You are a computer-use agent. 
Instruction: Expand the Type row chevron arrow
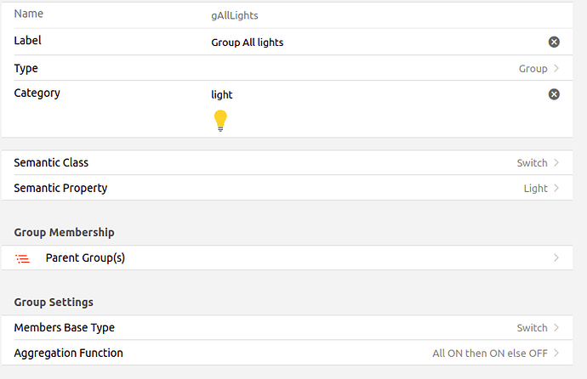556,68
